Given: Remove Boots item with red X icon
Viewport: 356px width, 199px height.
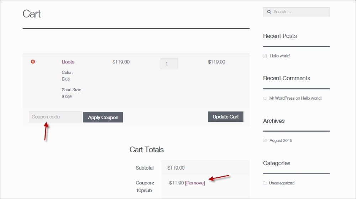Looking at the screenshot, I should [33, 61].
